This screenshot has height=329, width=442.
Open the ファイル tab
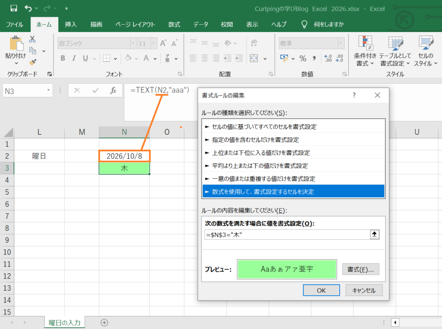click(15, 25)
